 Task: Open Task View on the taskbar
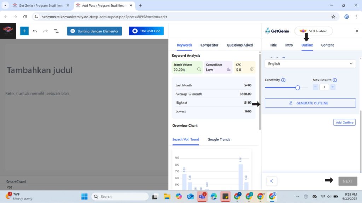(155, 197)
